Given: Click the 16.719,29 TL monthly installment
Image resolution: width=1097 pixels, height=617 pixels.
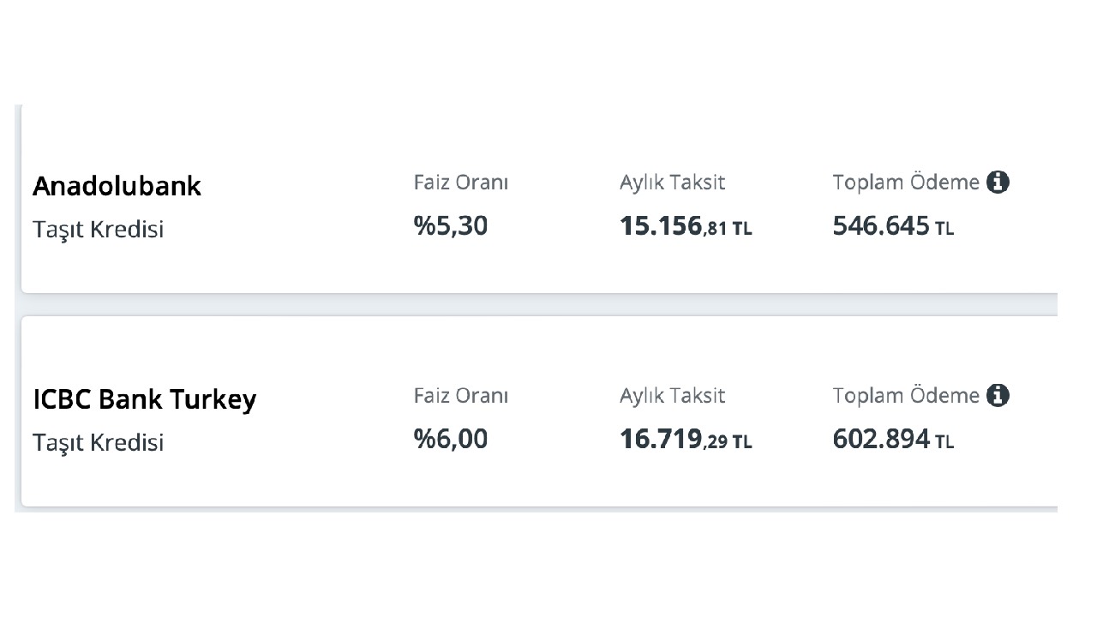Looking at the screenshot, I should [686, 440].
